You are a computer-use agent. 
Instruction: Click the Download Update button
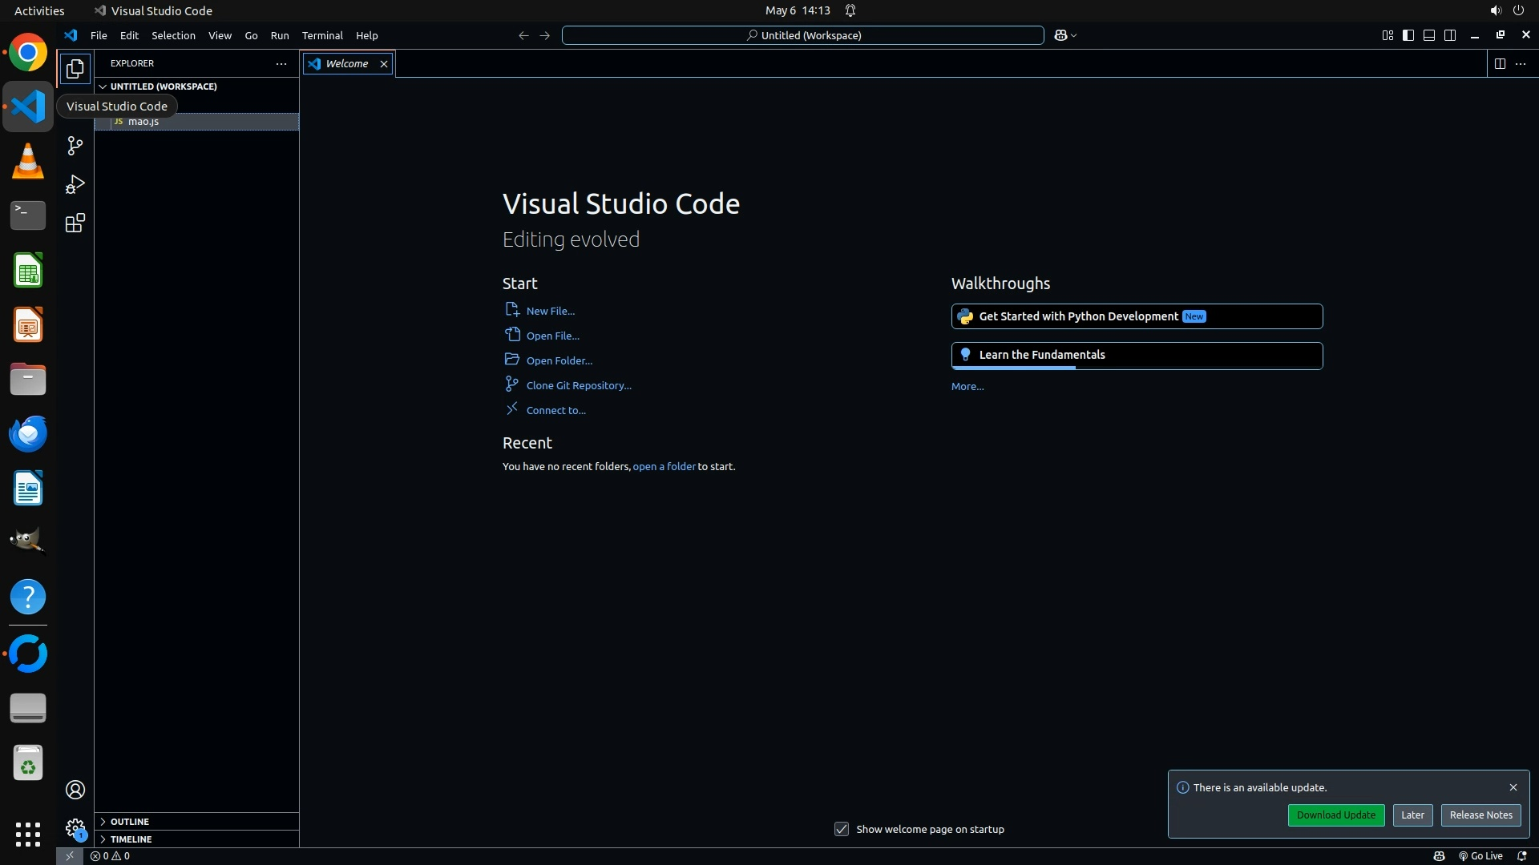(1335, 815)
